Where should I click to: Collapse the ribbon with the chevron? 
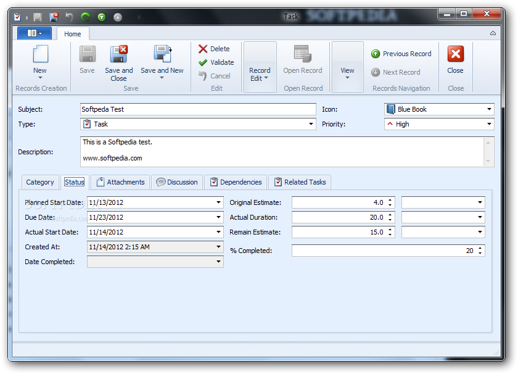click(x=493, y=33)
